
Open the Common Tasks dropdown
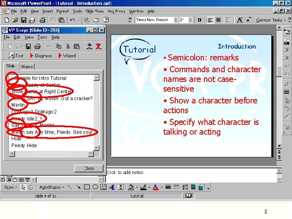(x=271, y=20)
